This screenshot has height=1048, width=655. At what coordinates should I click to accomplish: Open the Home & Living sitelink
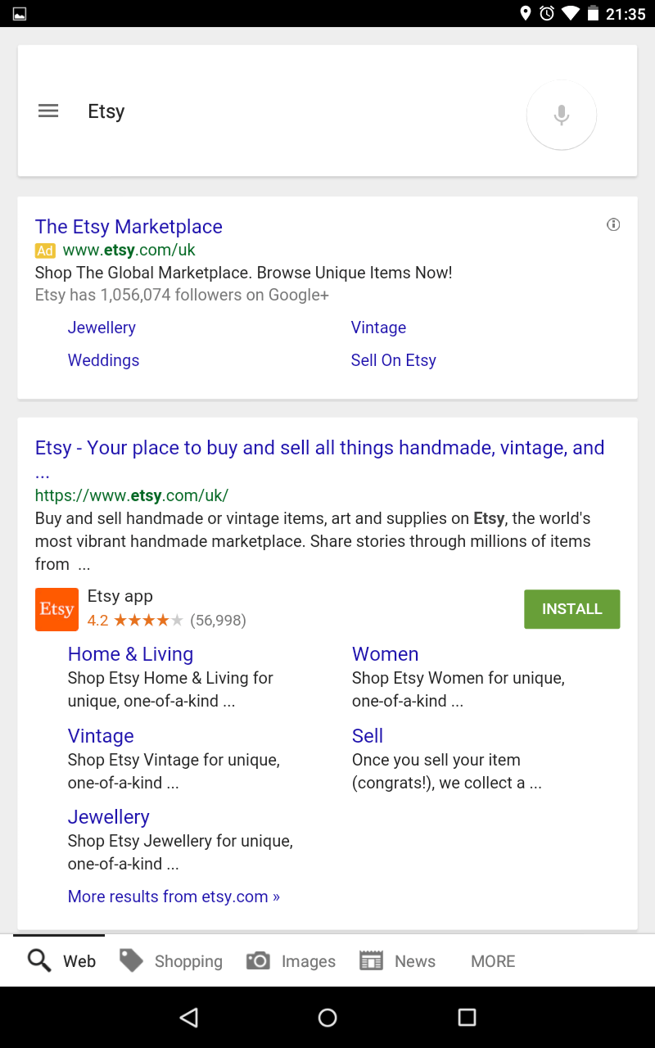click(x=130, y=654)
